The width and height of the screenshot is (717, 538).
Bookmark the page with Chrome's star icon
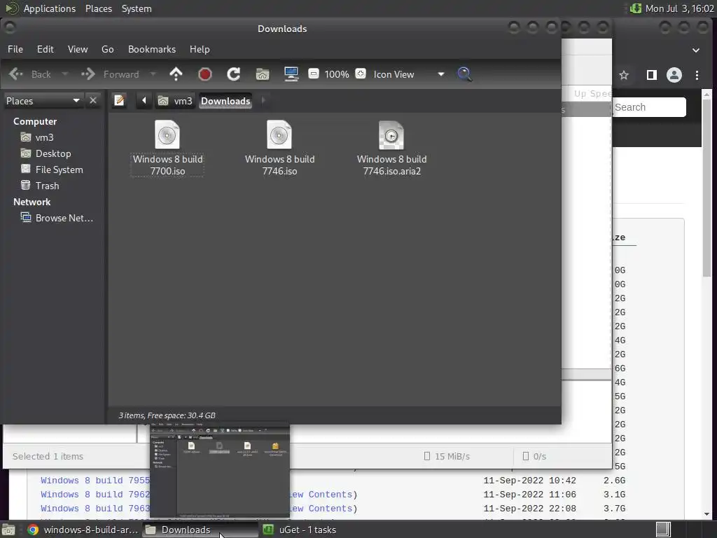click(x=624, y=75)
